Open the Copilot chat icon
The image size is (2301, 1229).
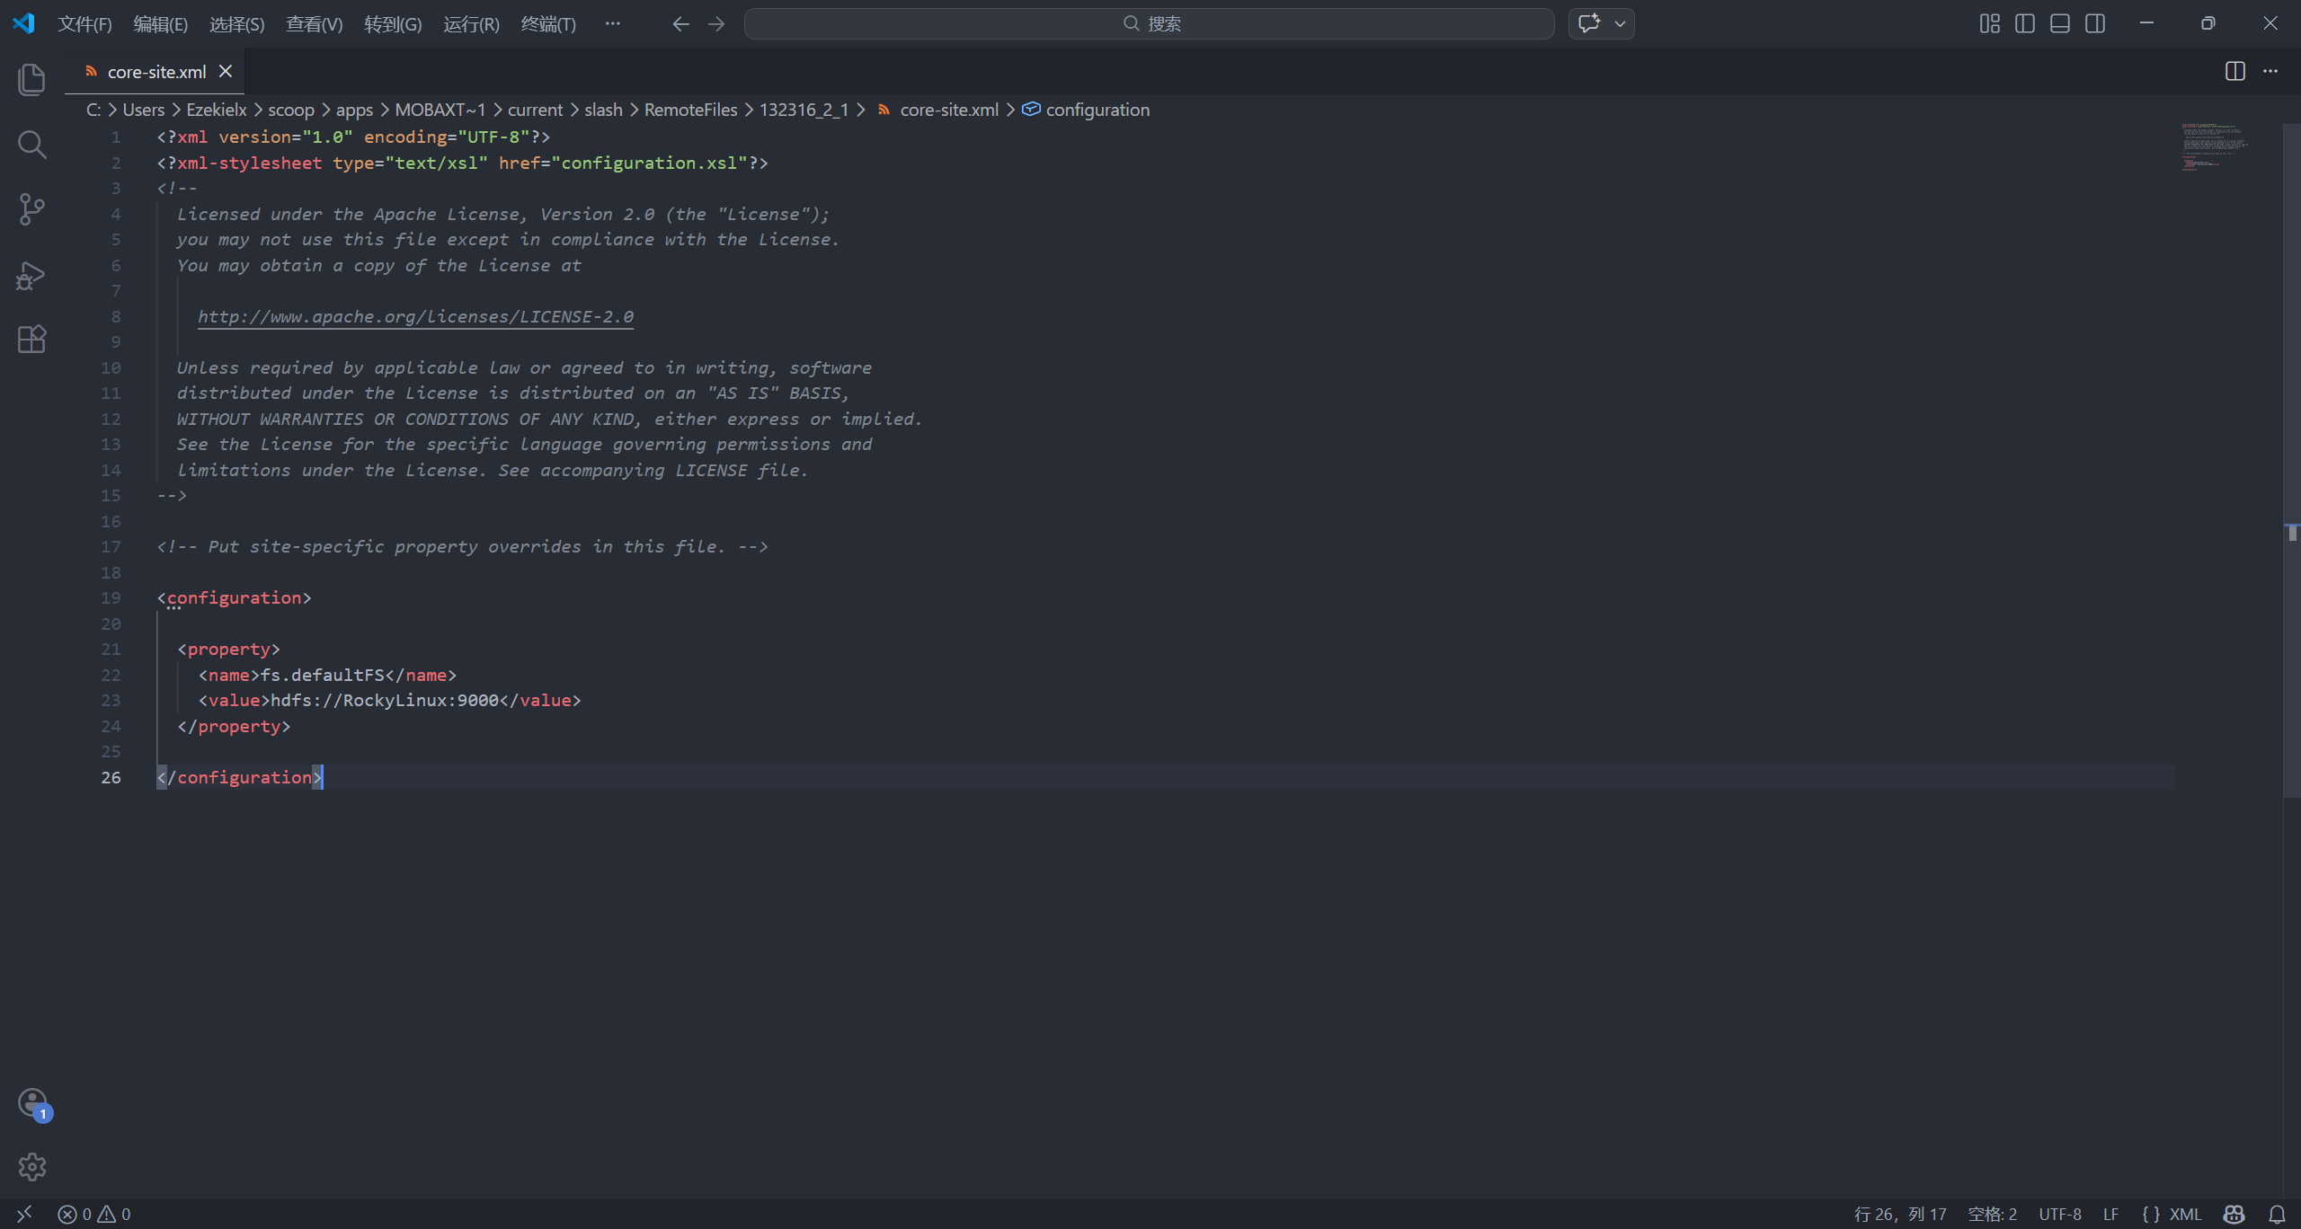click(x=1589, y=23)
